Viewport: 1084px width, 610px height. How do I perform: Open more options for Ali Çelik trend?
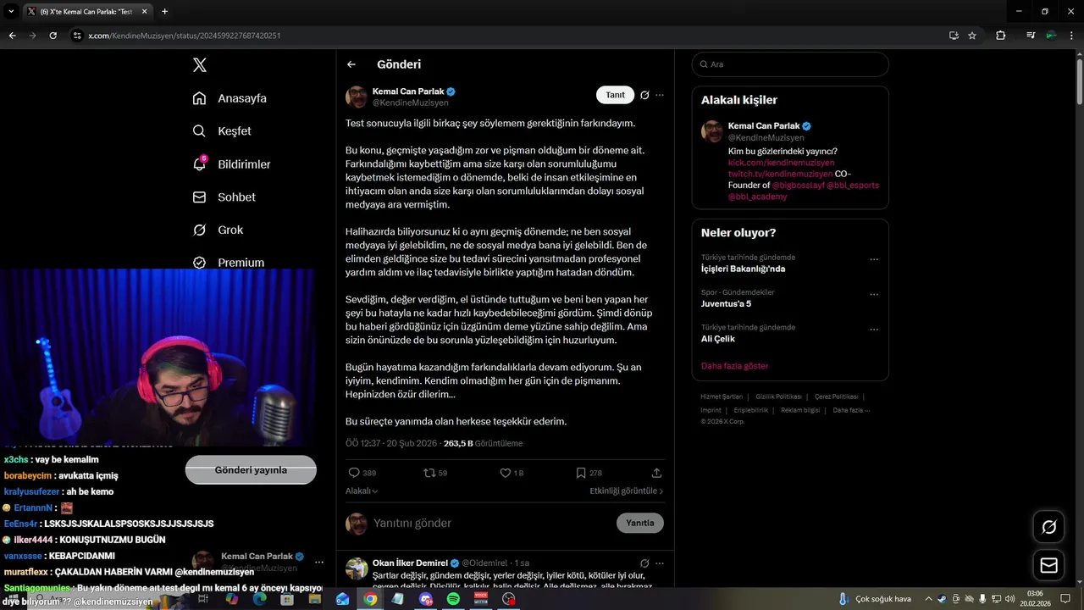(874, 330)
